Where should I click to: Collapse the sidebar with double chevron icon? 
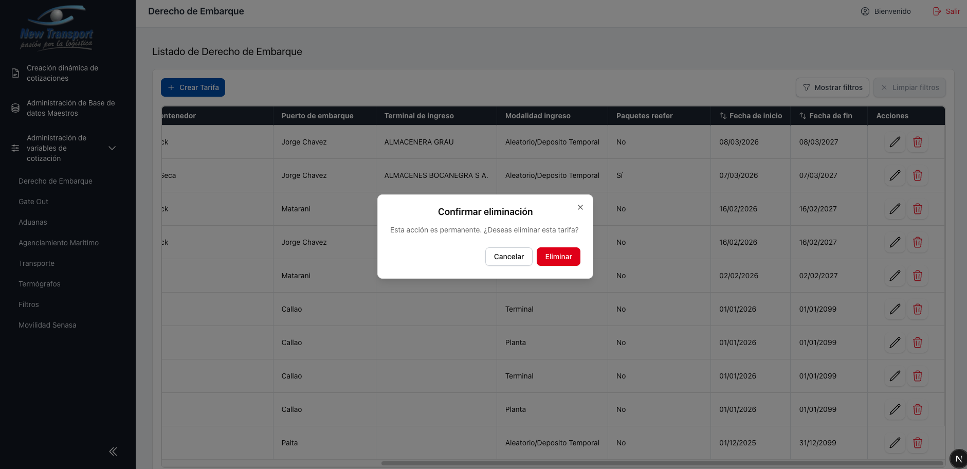[x=113, y=452]
